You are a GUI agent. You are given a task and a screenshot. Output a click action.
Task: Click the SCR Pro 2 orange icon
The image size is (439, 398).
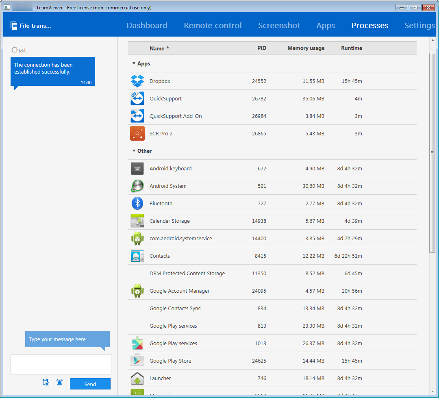137,133
